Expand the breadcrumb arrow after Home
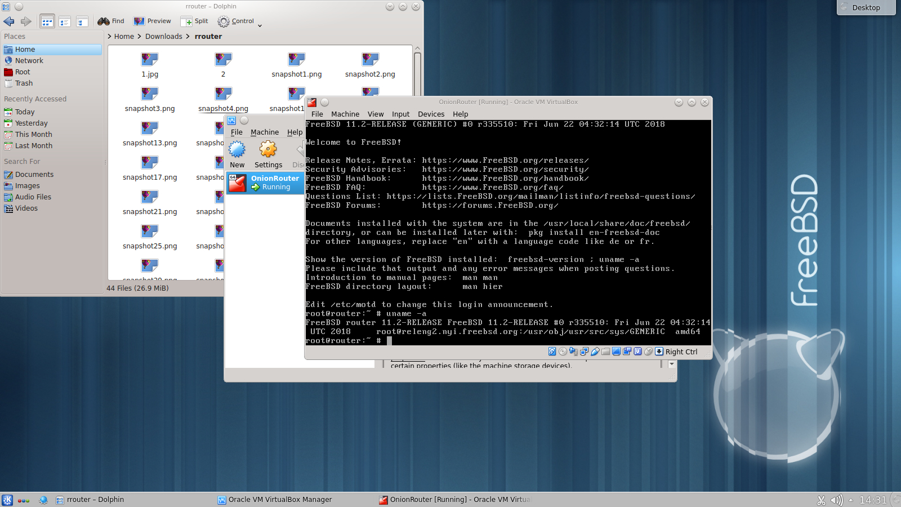The height and width of the screenshot is (507, 901). coord(139,37)
